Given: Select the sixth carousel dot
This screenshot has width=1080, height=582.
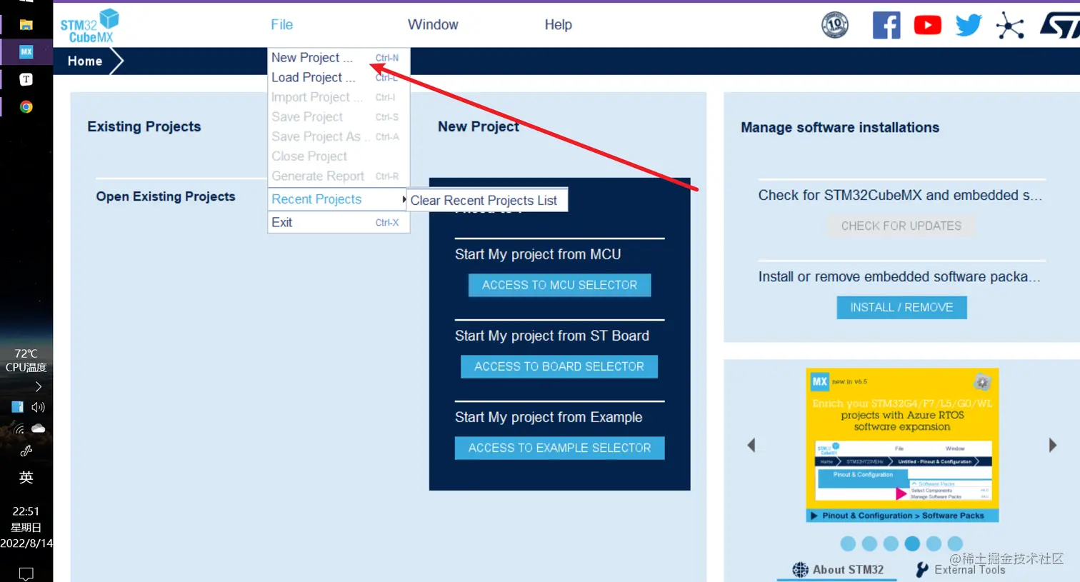Looking at the screenshot, I should click(955, 543).
